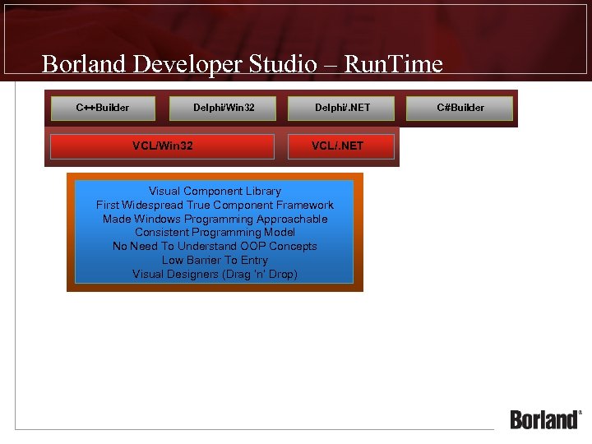This screenshot has width=592, height=444.
Task: Click the Delphi/.NET box
Action: point(341,109)
